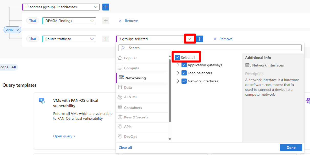The width and height of the screenshot is (310, 155).
Task: Select the AI & ML category tab
Action: (x=142, y=97)
